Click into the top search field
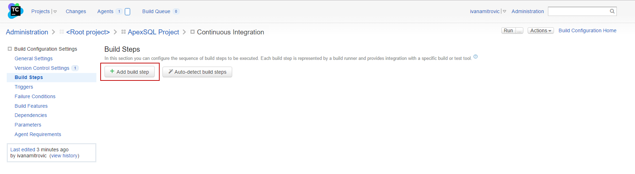Viewport: 635px width, 174px height. tap(578, 11)
